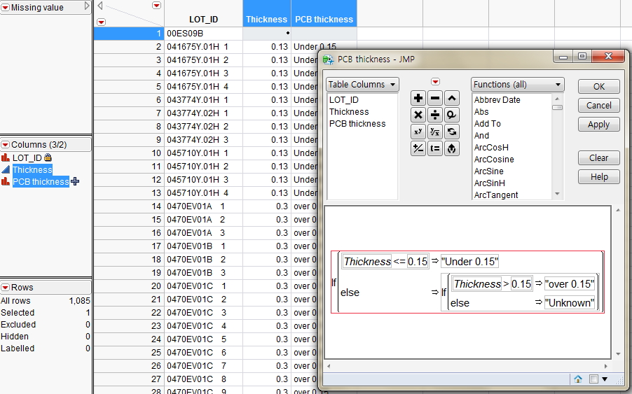The height and width of the screenshot is (394, 632).
Task: Insert a division operator from keypad
Action: pos(435,115)
